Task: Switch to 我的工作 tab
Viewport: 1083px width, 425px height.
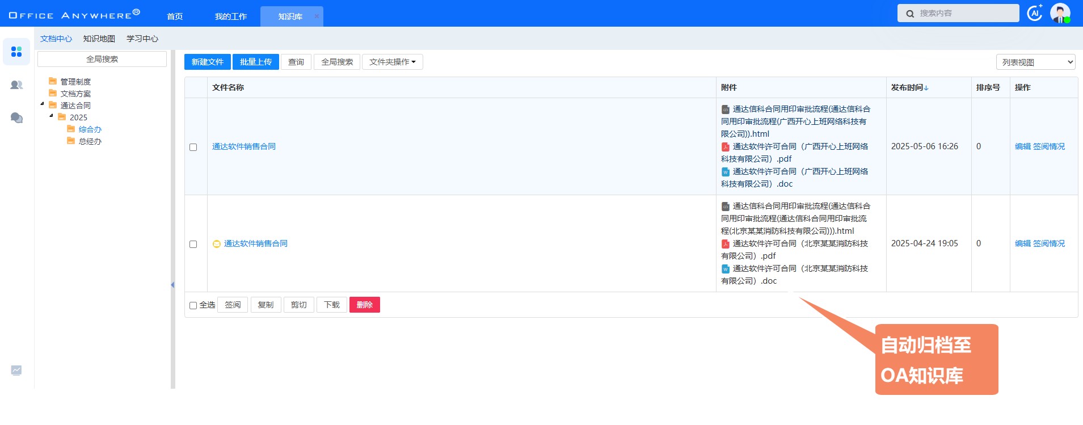Action: (230, 16)
